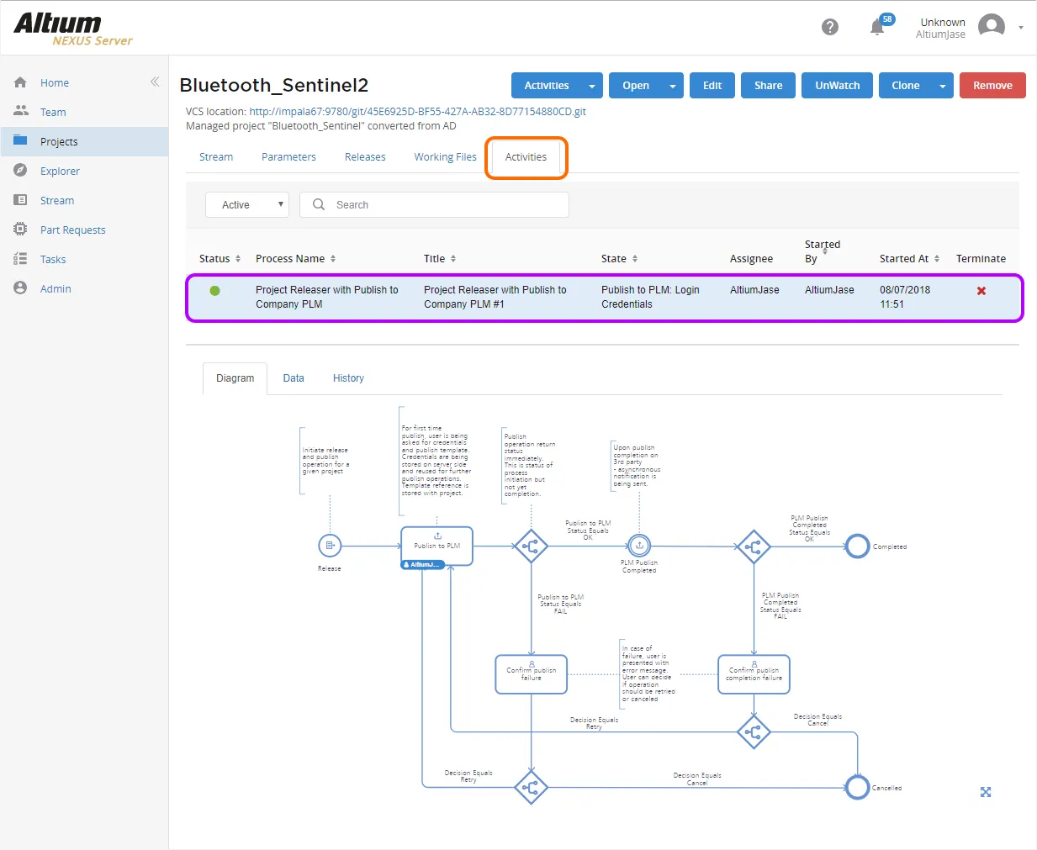1037x850 pixels.
Task: Click the PLM Publish Completed event node
Action: click(x=639, y=546)
